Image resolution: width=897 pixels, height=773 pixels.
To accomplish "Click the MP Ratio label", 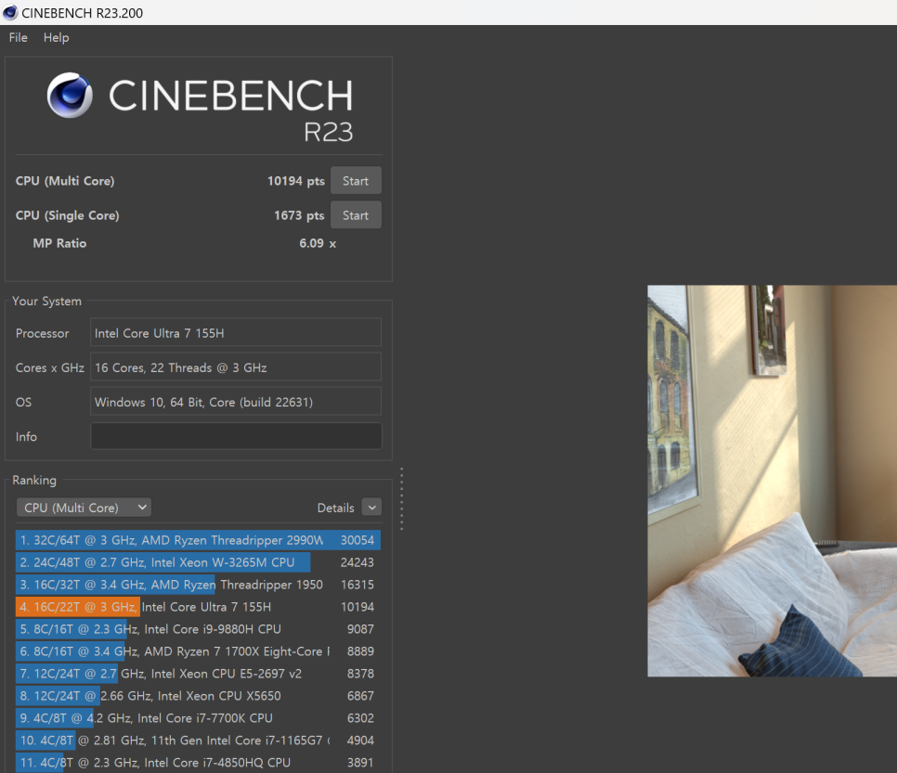I will 59,243.
